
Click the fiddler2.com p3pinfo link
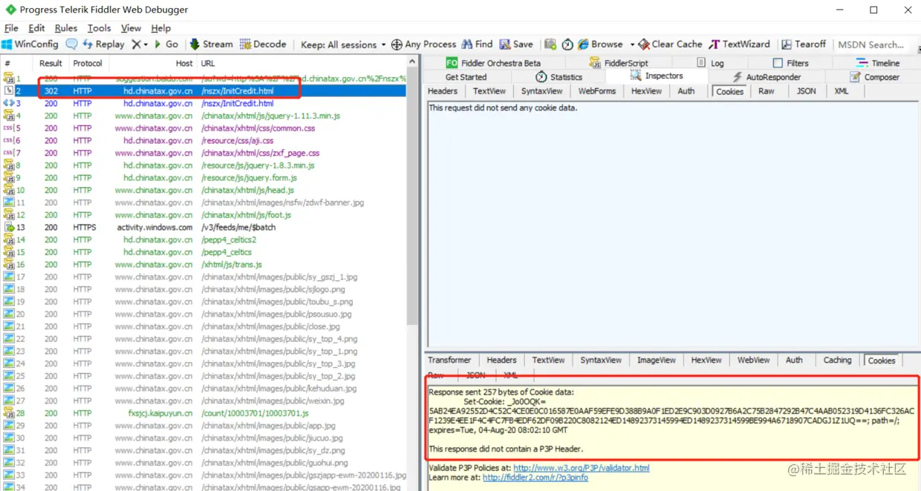535,478
